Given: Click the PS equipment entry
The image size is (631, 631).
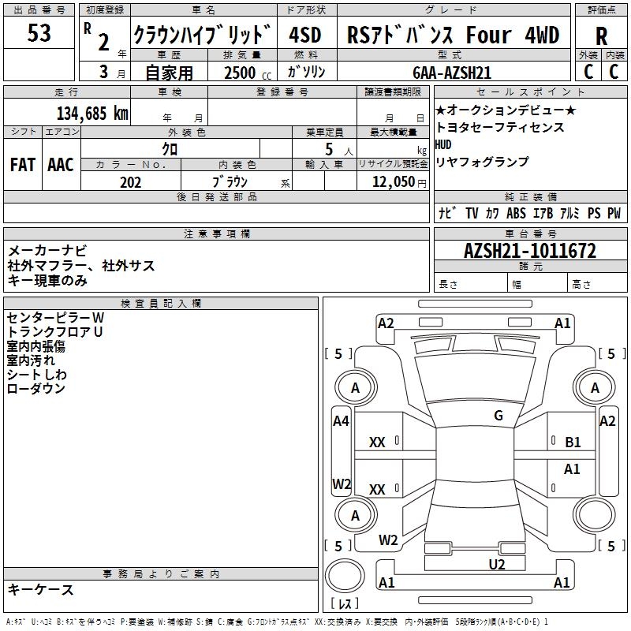Looking at the screenshot, I should pos(594,213).
